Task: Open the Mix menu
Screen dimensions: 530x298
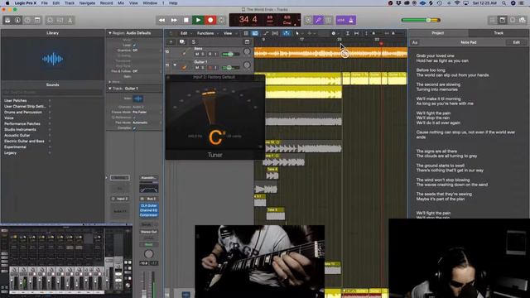Action: coord(121,3)
